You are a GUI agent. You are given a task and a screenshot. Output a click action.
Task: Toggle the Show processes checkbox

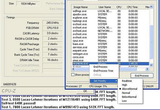tap(73, 75)
